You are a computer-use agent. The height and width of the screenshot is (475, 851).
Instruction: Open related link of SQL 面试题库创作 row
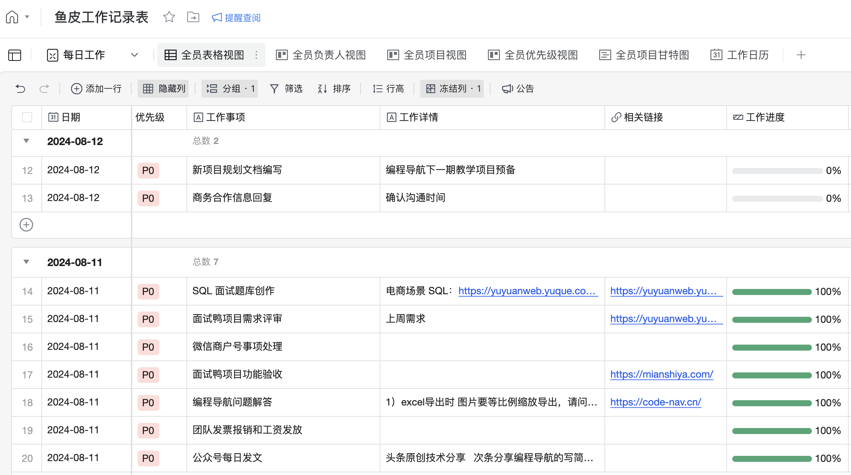coord(666,291)
